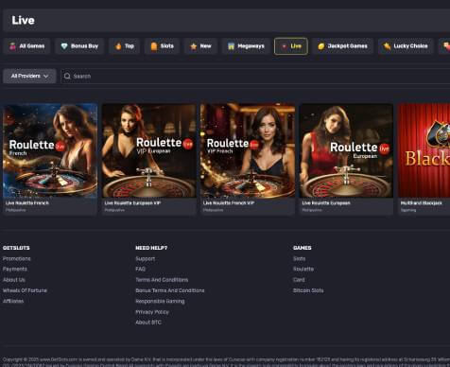This screenshot has width=450, height=367.
Task: Select the Top games tab
Action: tap(125, 46)
